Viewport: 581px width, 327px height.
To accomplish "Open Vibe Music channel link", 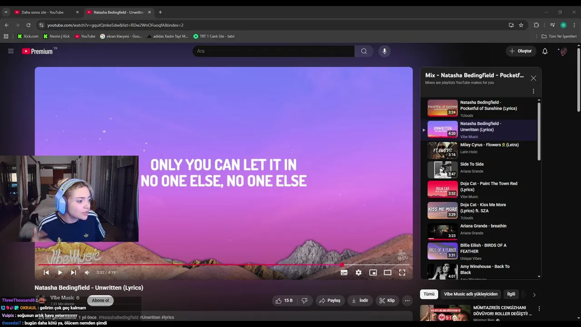I will (62, 298).
